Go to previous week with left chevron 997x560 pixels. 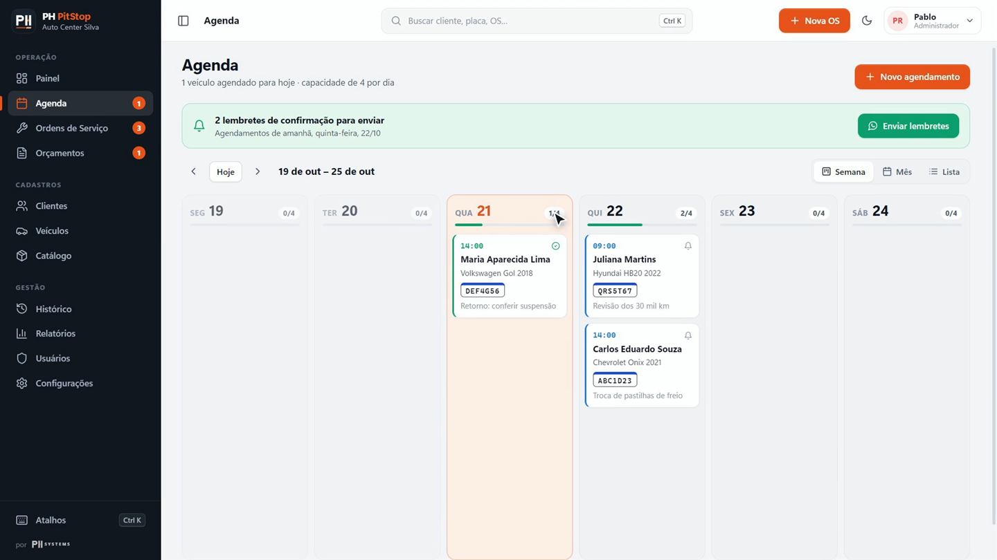tap(194, 171)
